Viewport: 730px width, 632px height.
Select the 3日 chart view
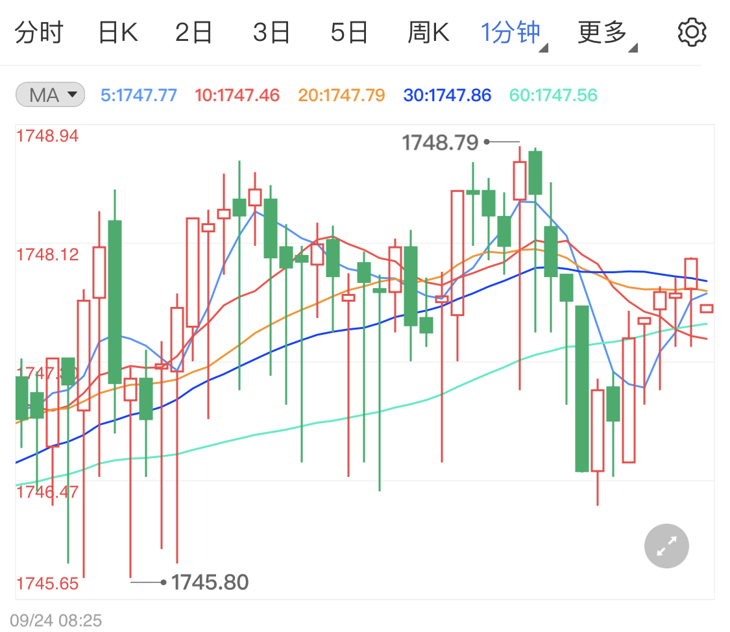(271, 30)
